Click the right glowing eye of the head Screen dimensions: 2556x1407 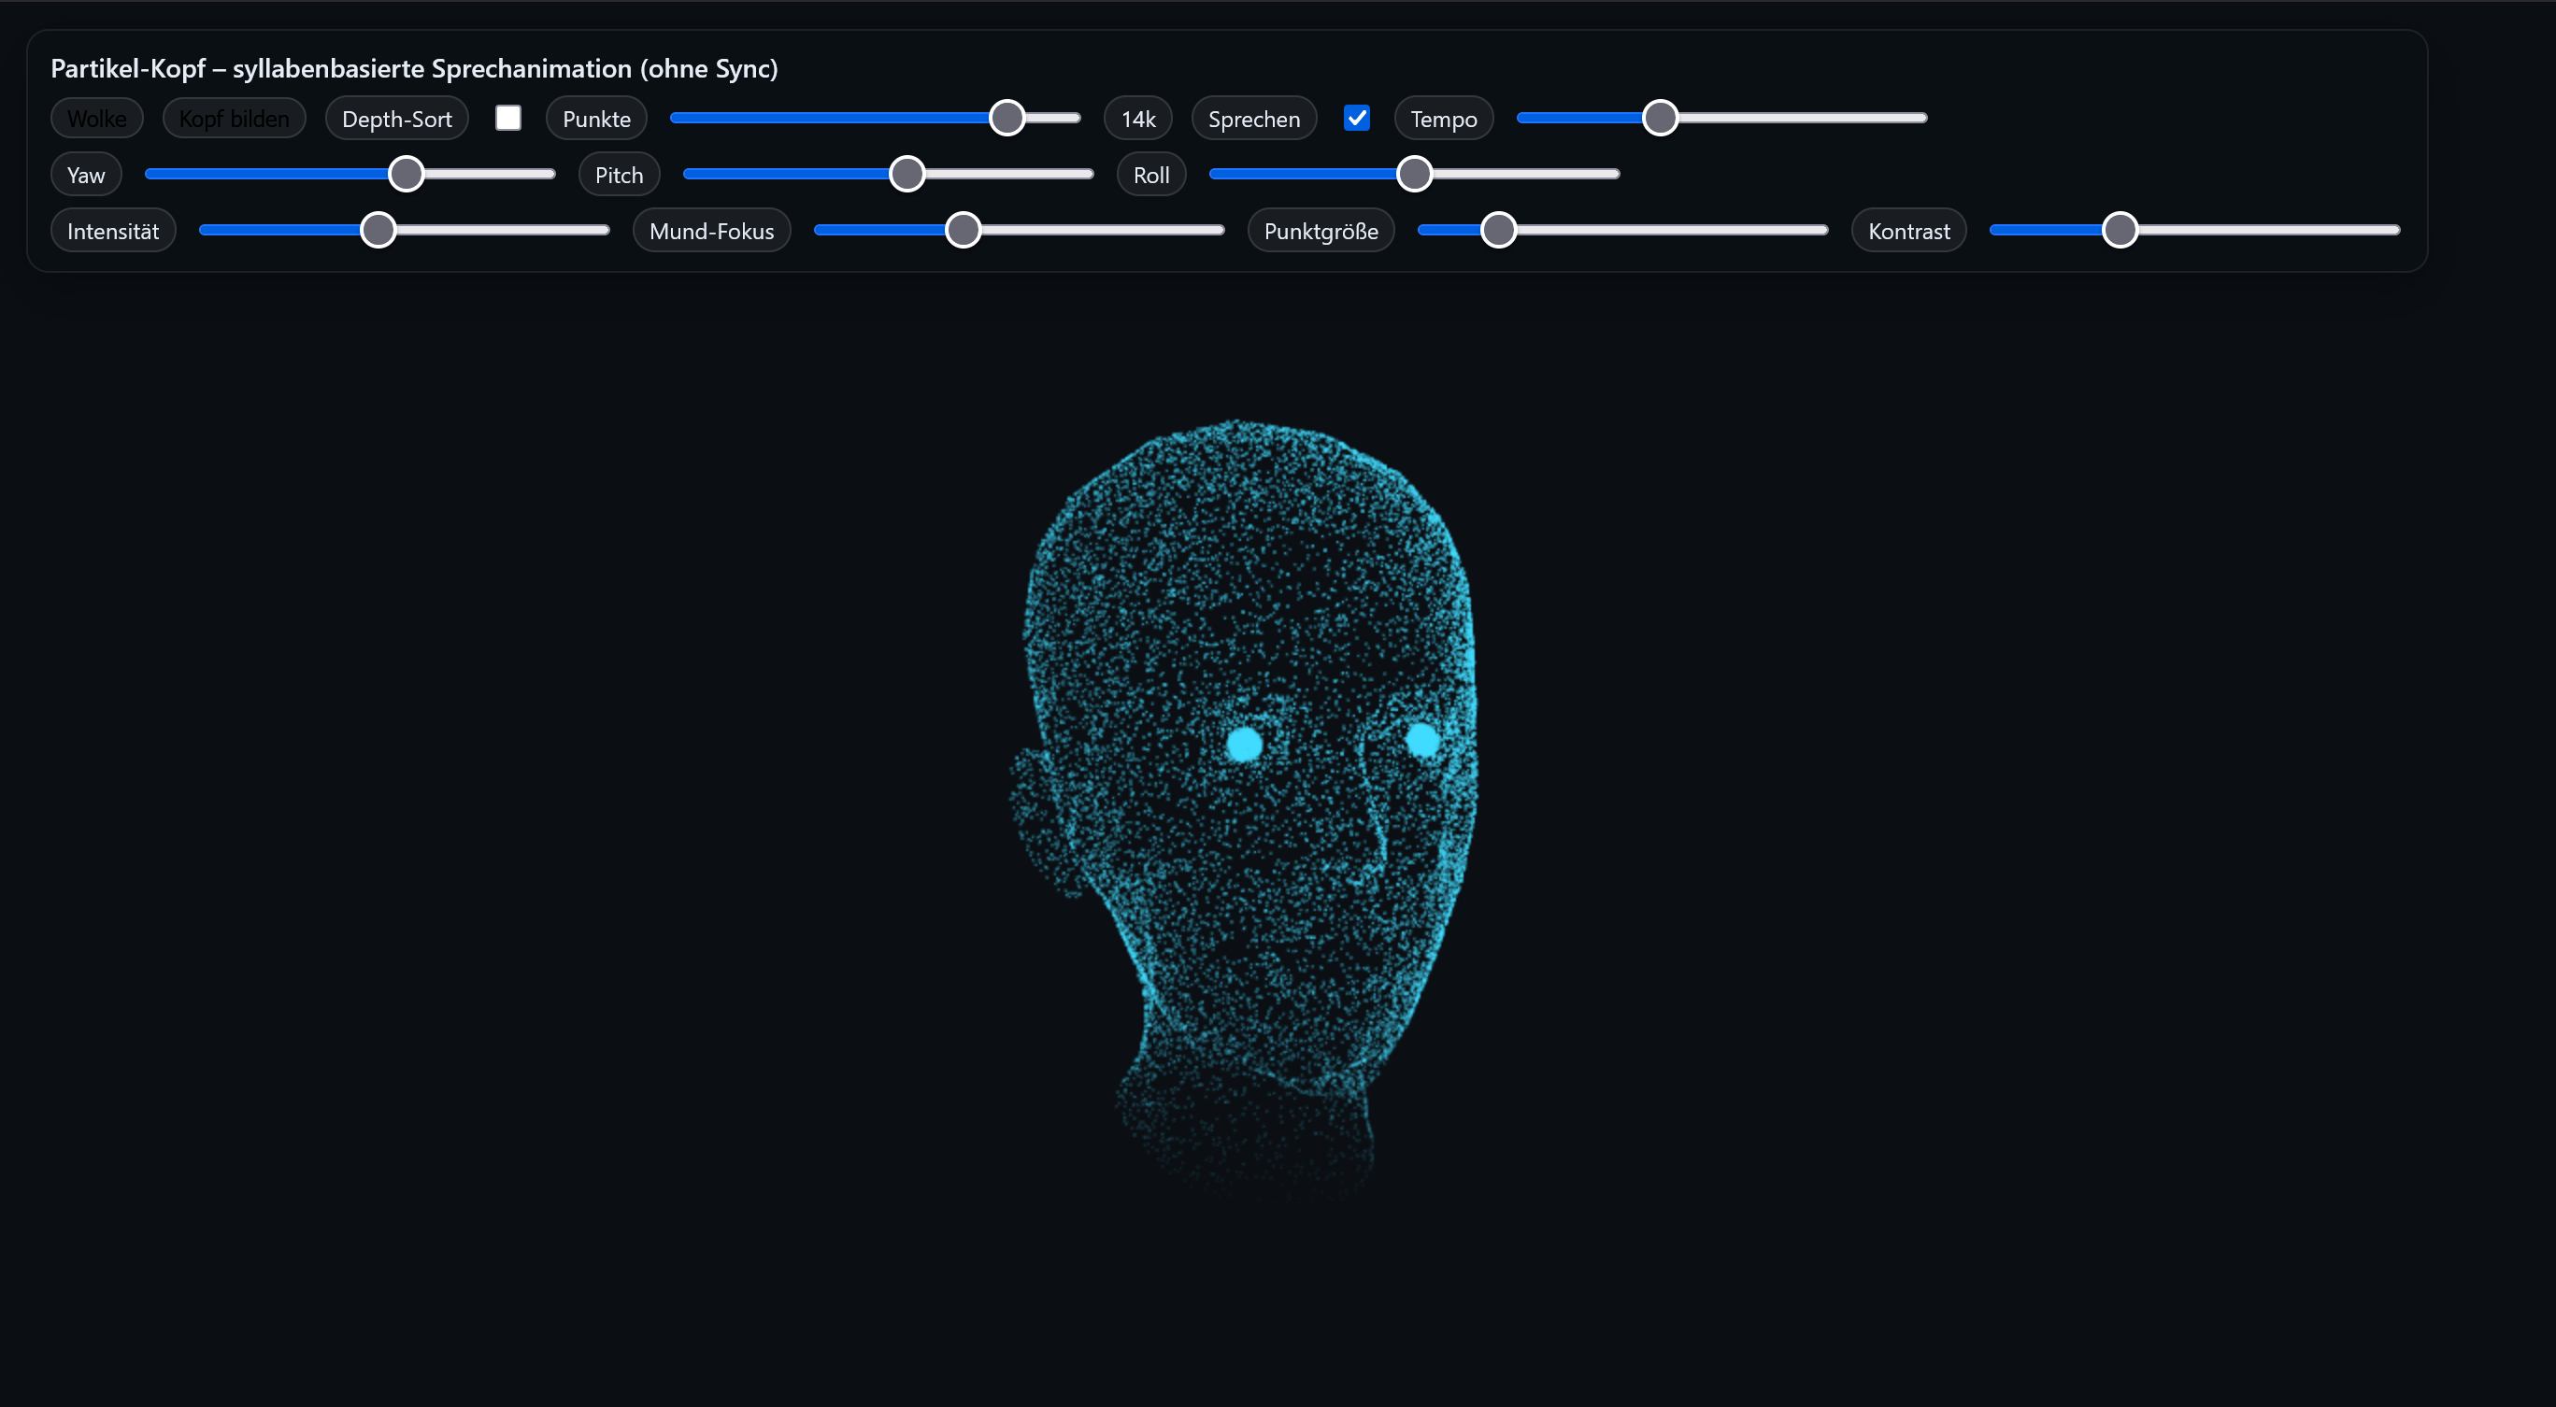[x=1421, y=740]
